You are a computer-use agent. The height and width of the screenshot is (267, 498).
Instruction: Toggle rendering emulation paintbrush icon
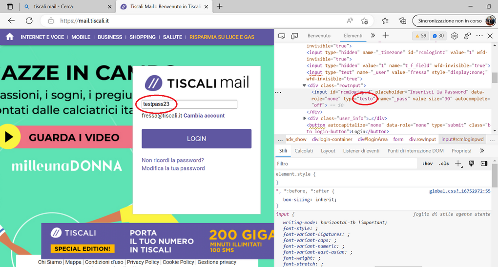tap(471, 164)
